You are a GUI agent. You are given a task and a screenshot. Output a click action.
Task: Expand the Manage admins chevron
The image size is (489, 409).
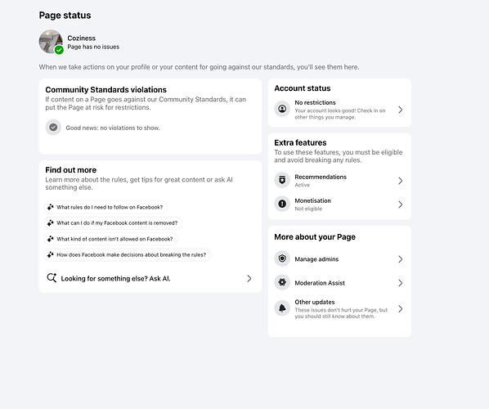pyautogui.click(x=401, y=259)
